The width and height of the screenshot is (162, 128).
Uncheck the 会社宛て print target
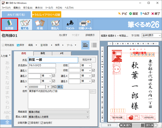42,123
